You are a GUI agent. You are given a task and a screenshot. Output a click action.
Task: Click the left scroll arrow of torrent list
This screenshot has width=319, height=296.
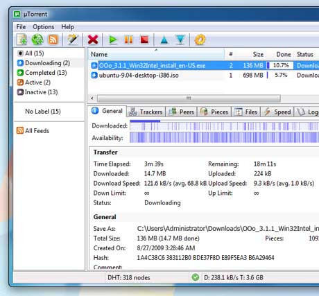point(92,98)
